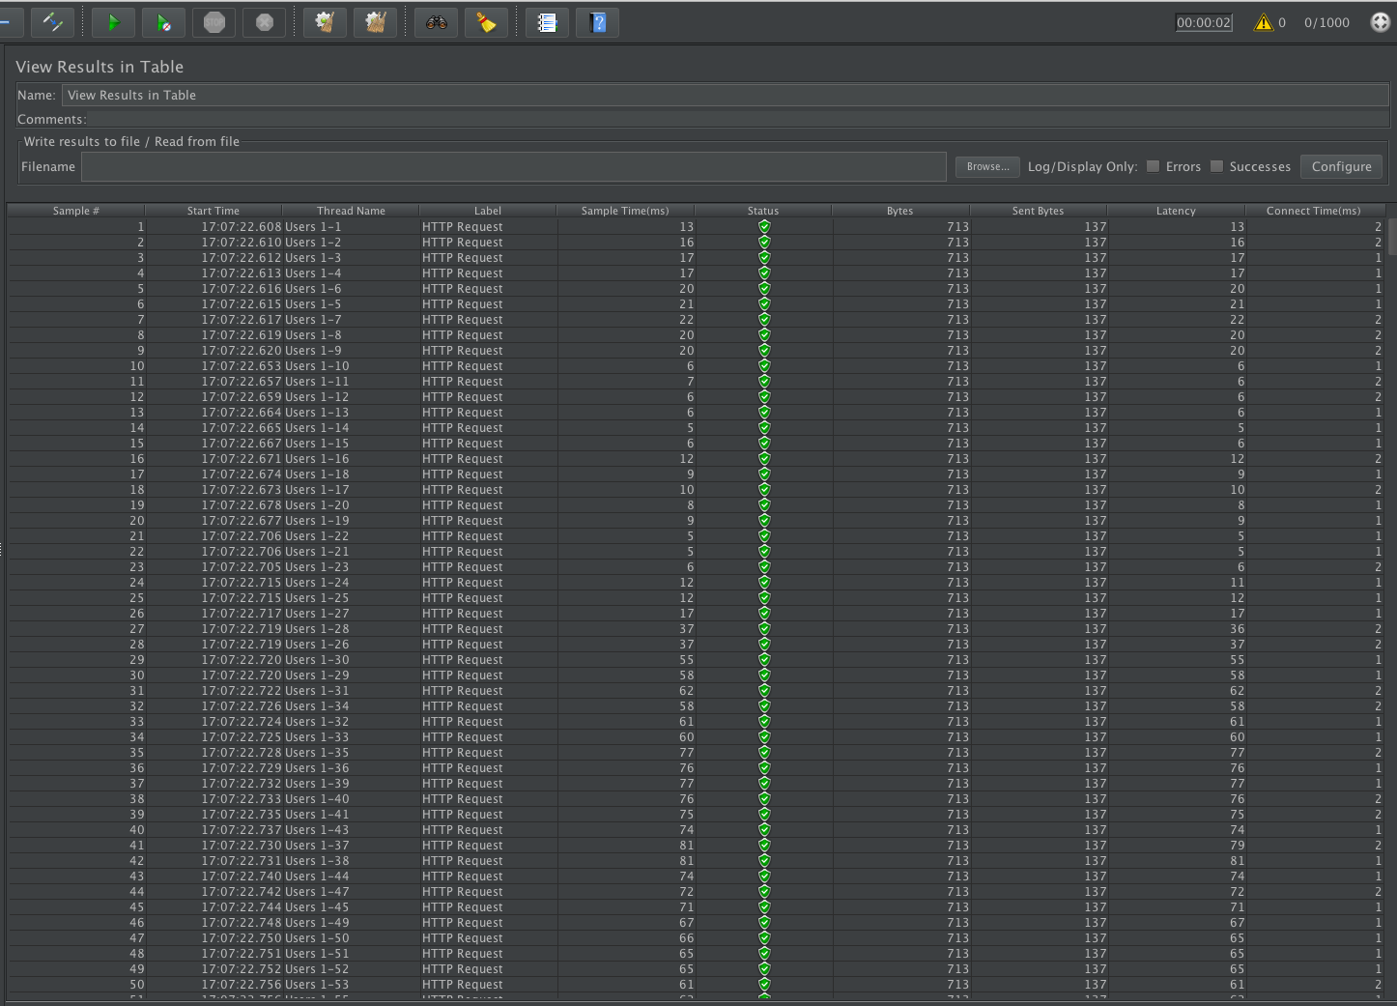Image resolution: width=1397 pixels, height=1006 pixels.
Task: Open the Configure results dialog
Action: tap(1341, 166)
